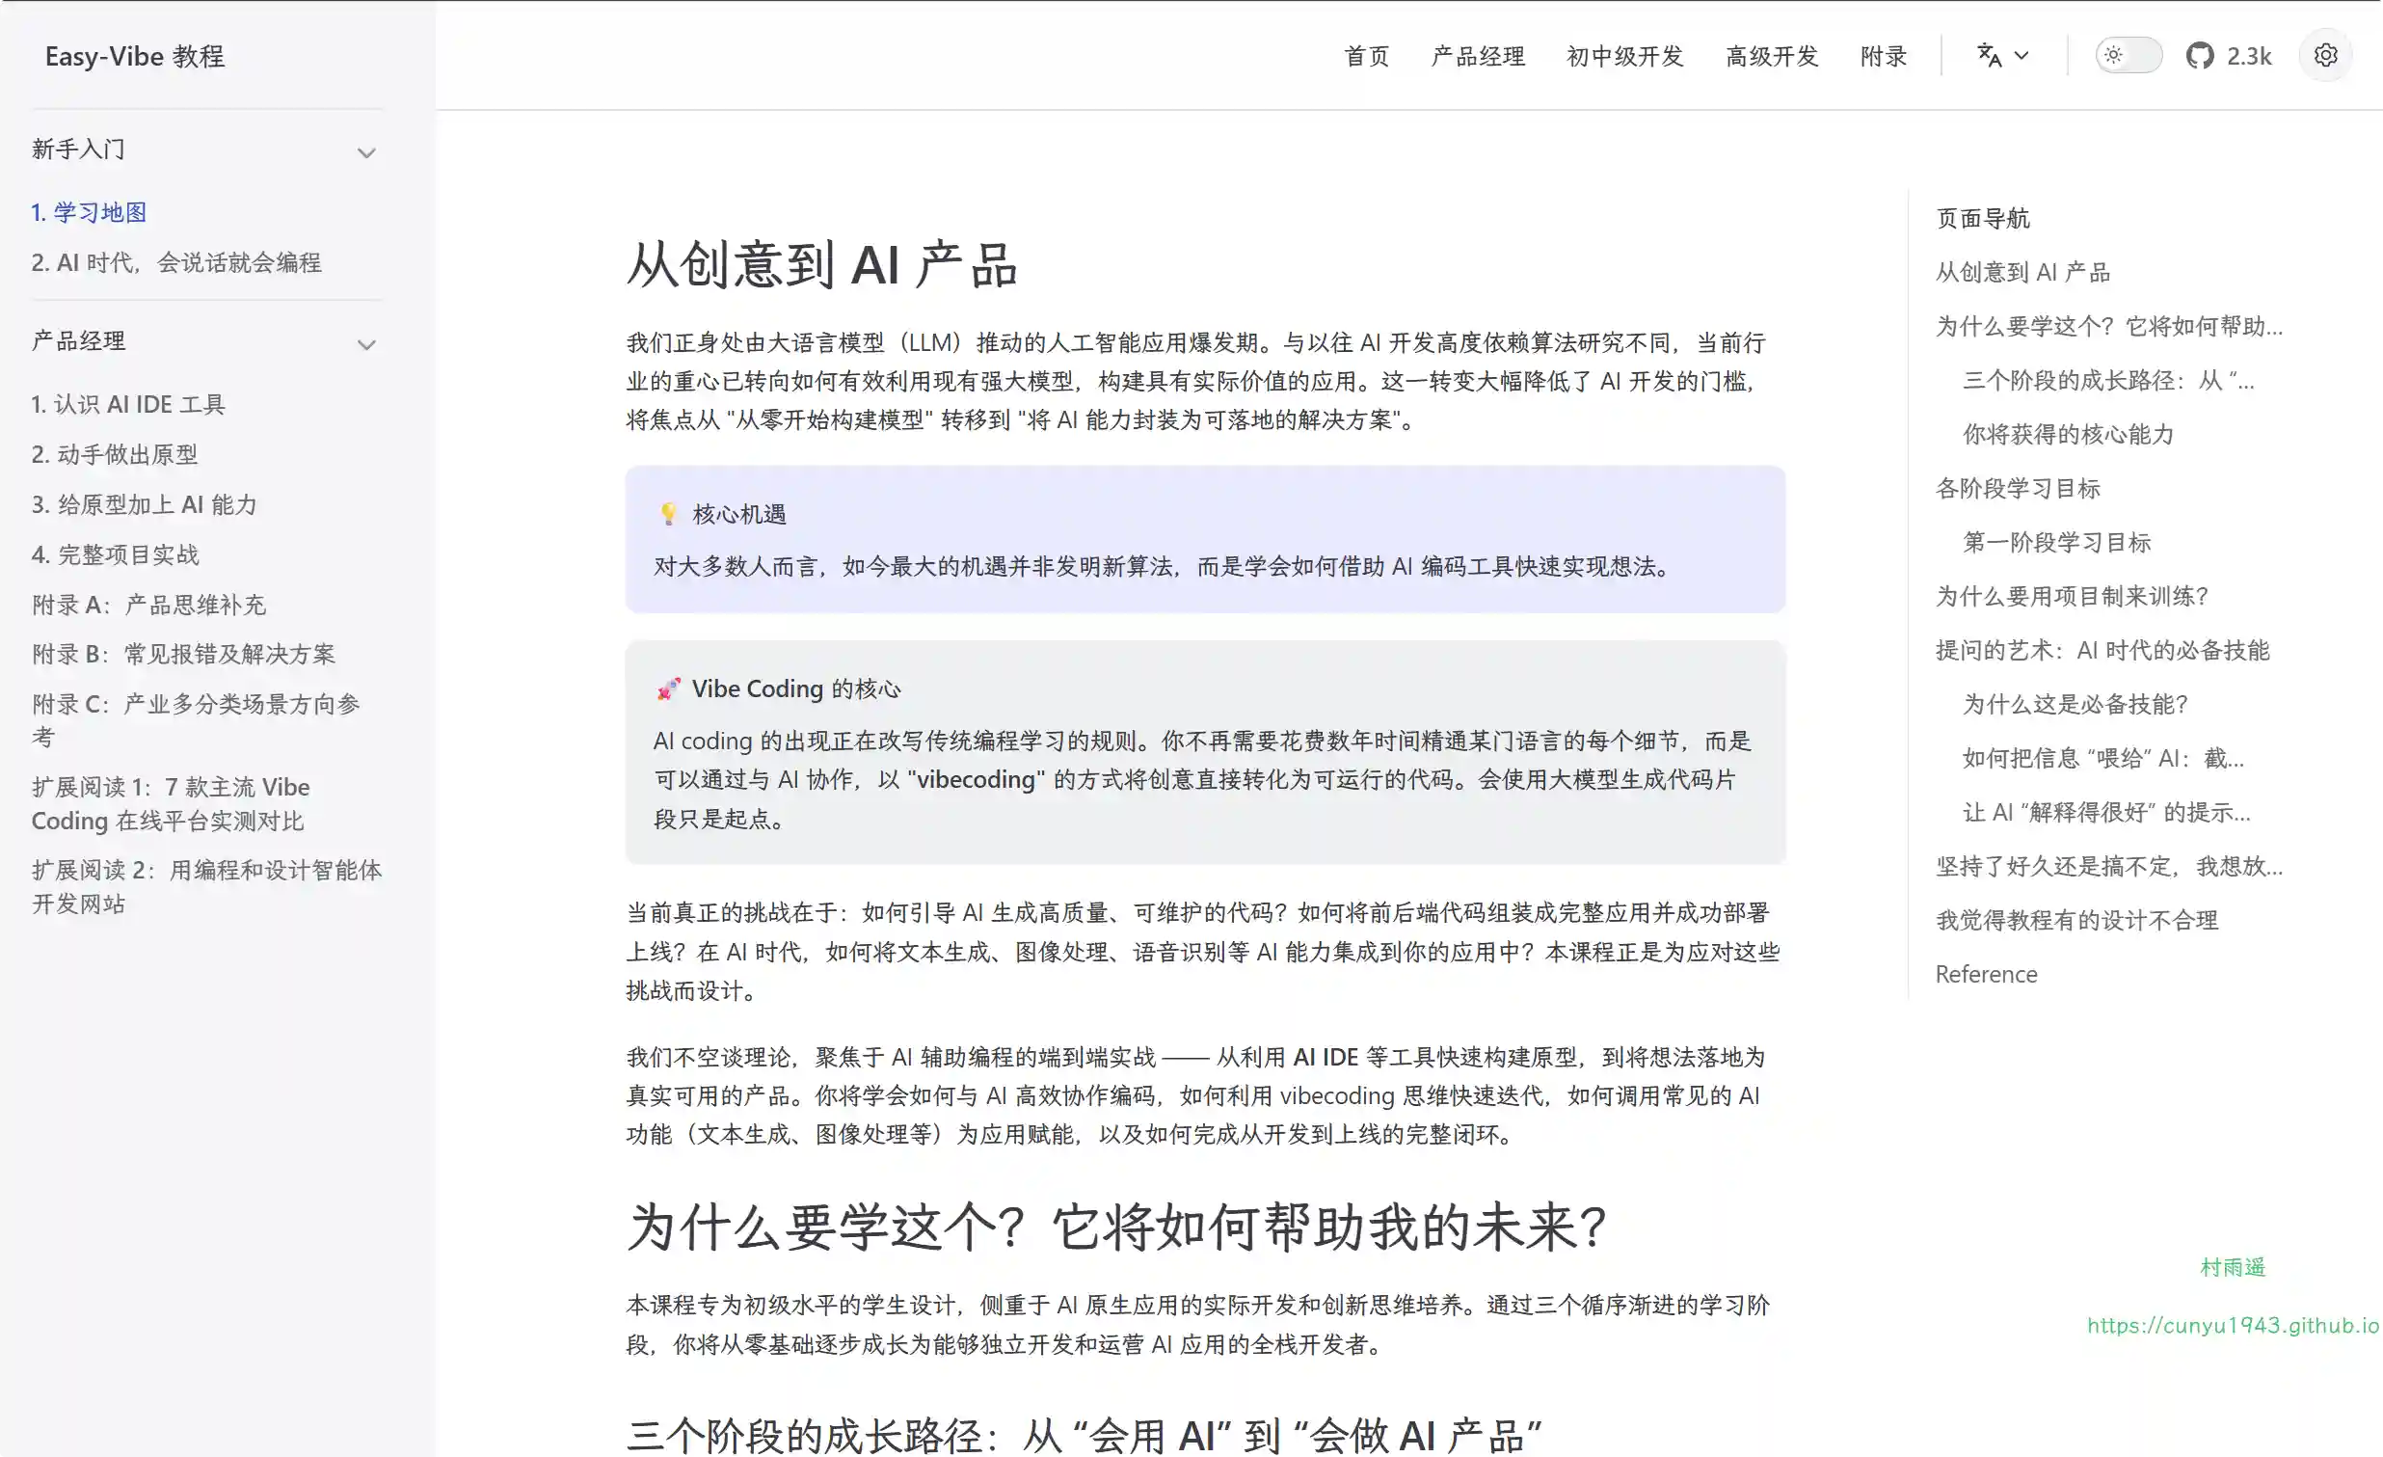Open the language dropdown arrow

pos(2022,56)
